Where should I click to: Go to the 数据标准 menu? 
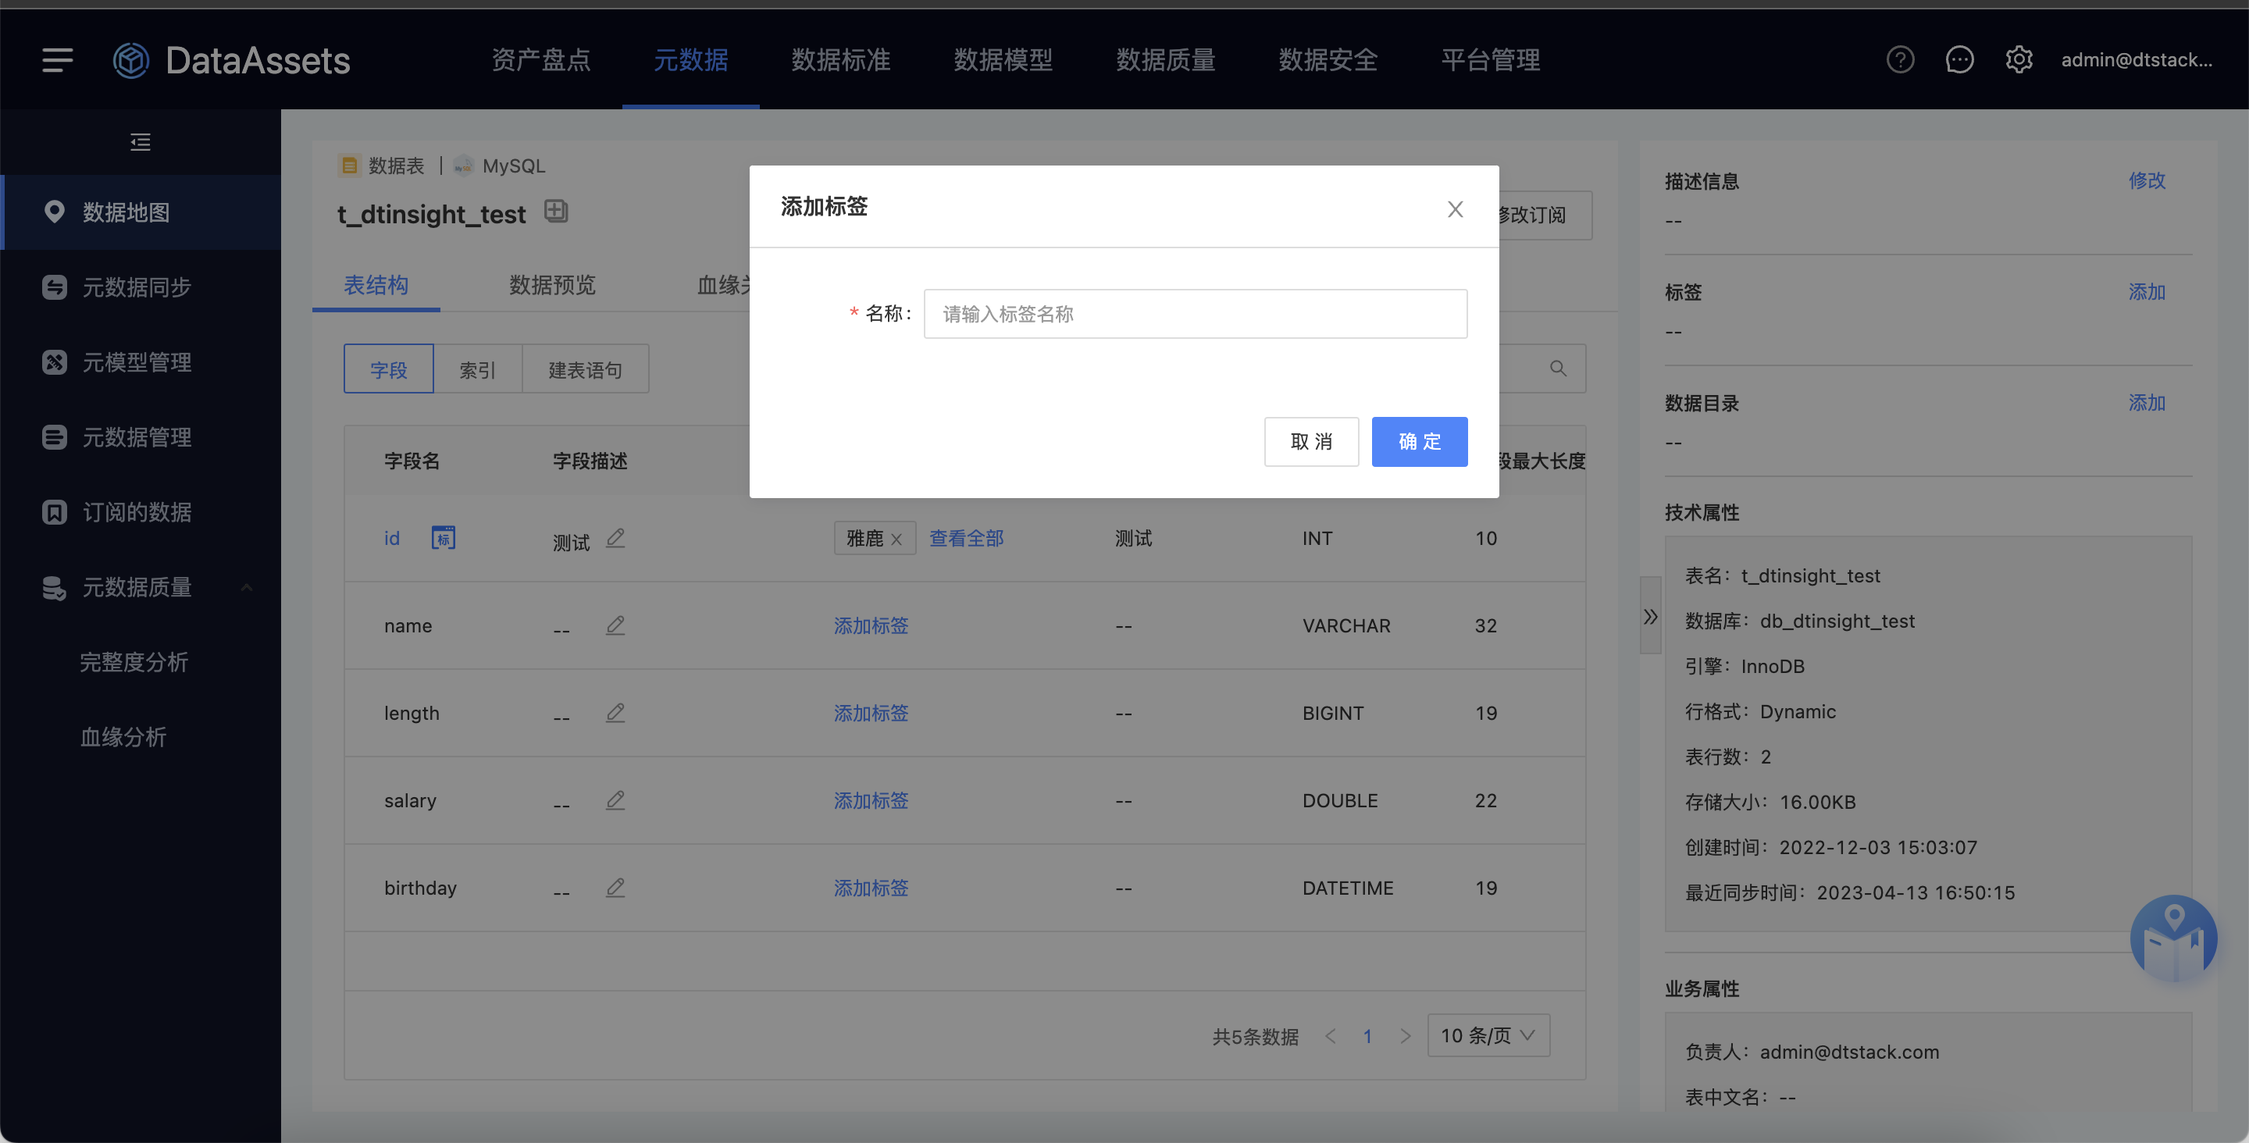(x=841, y=59)
